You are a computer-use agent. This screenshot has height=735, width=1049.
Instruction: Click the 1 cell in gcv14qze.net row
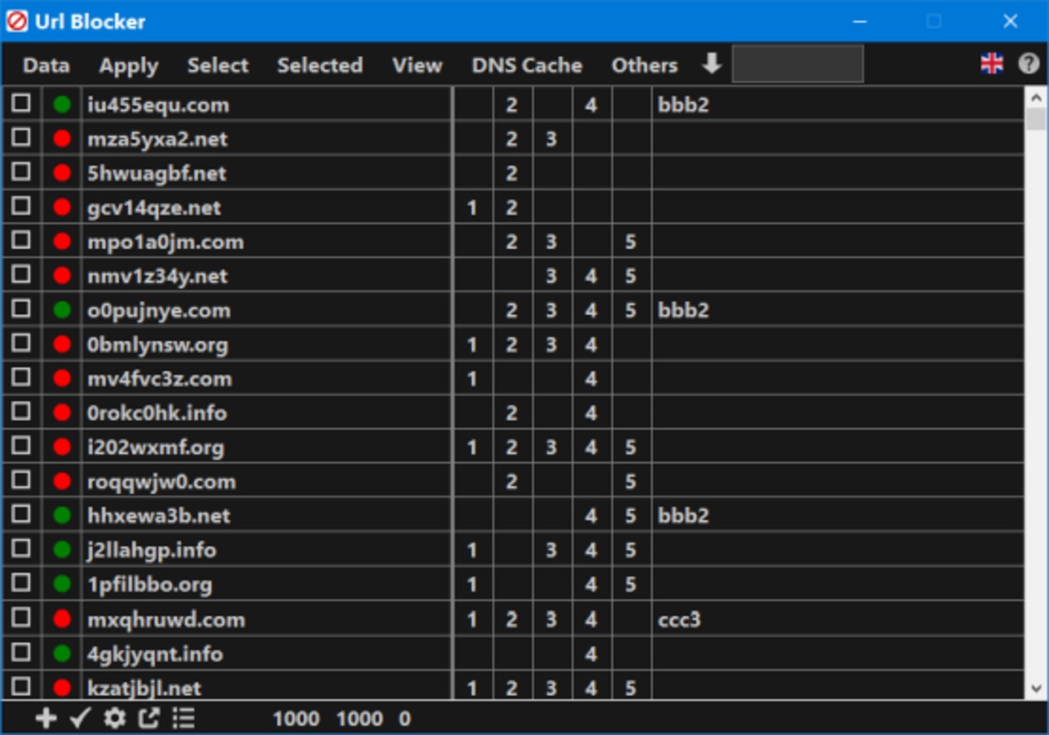[473, 208]
